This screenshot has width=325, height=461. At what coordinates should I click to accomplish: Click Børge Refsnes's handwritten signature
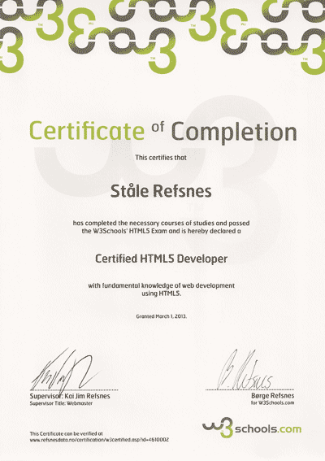point(245,370)
